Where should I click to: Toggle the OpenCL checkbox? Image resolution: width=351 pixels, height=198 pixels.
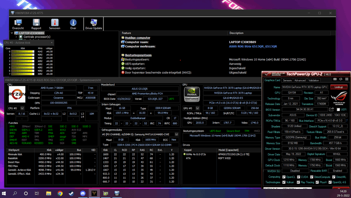284,177
